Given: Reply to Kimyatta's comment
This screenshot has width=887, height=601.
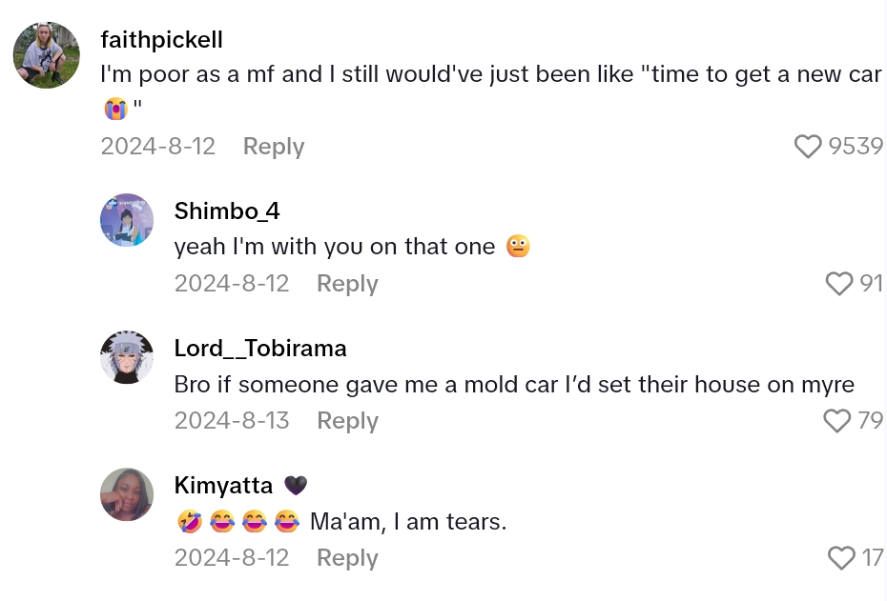Looking at the screenshot, I should [347, 558].
